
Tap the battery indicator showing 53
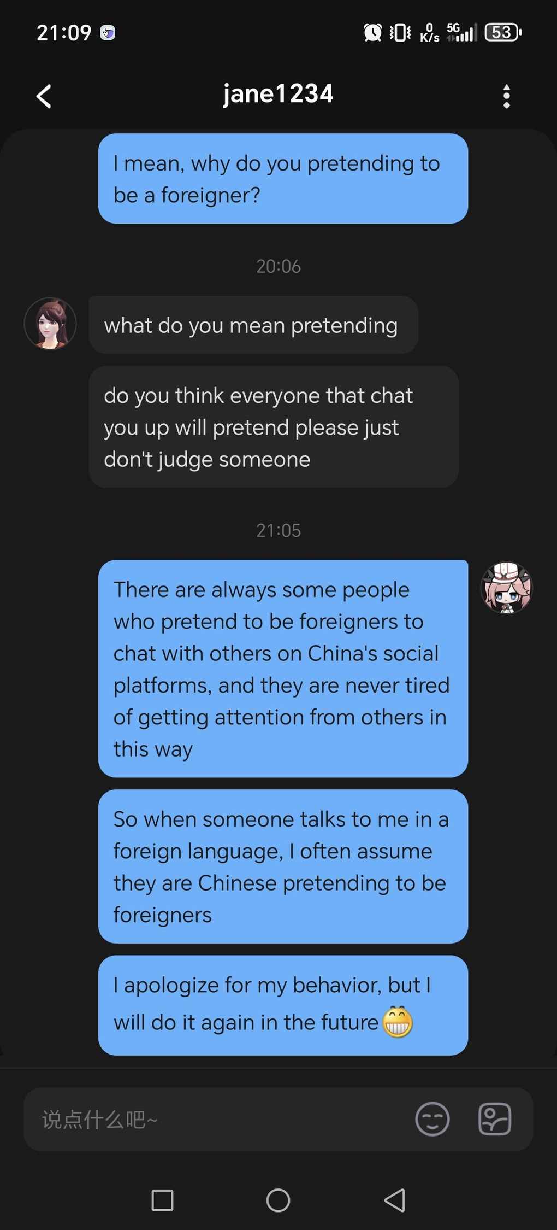(x=503, y=32)
